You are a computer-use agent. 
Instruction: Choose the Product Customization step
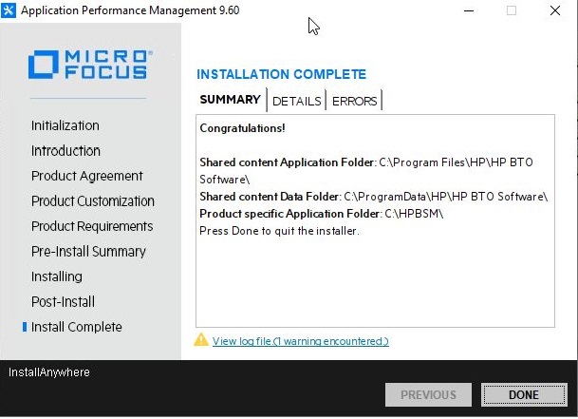point(92,200)
